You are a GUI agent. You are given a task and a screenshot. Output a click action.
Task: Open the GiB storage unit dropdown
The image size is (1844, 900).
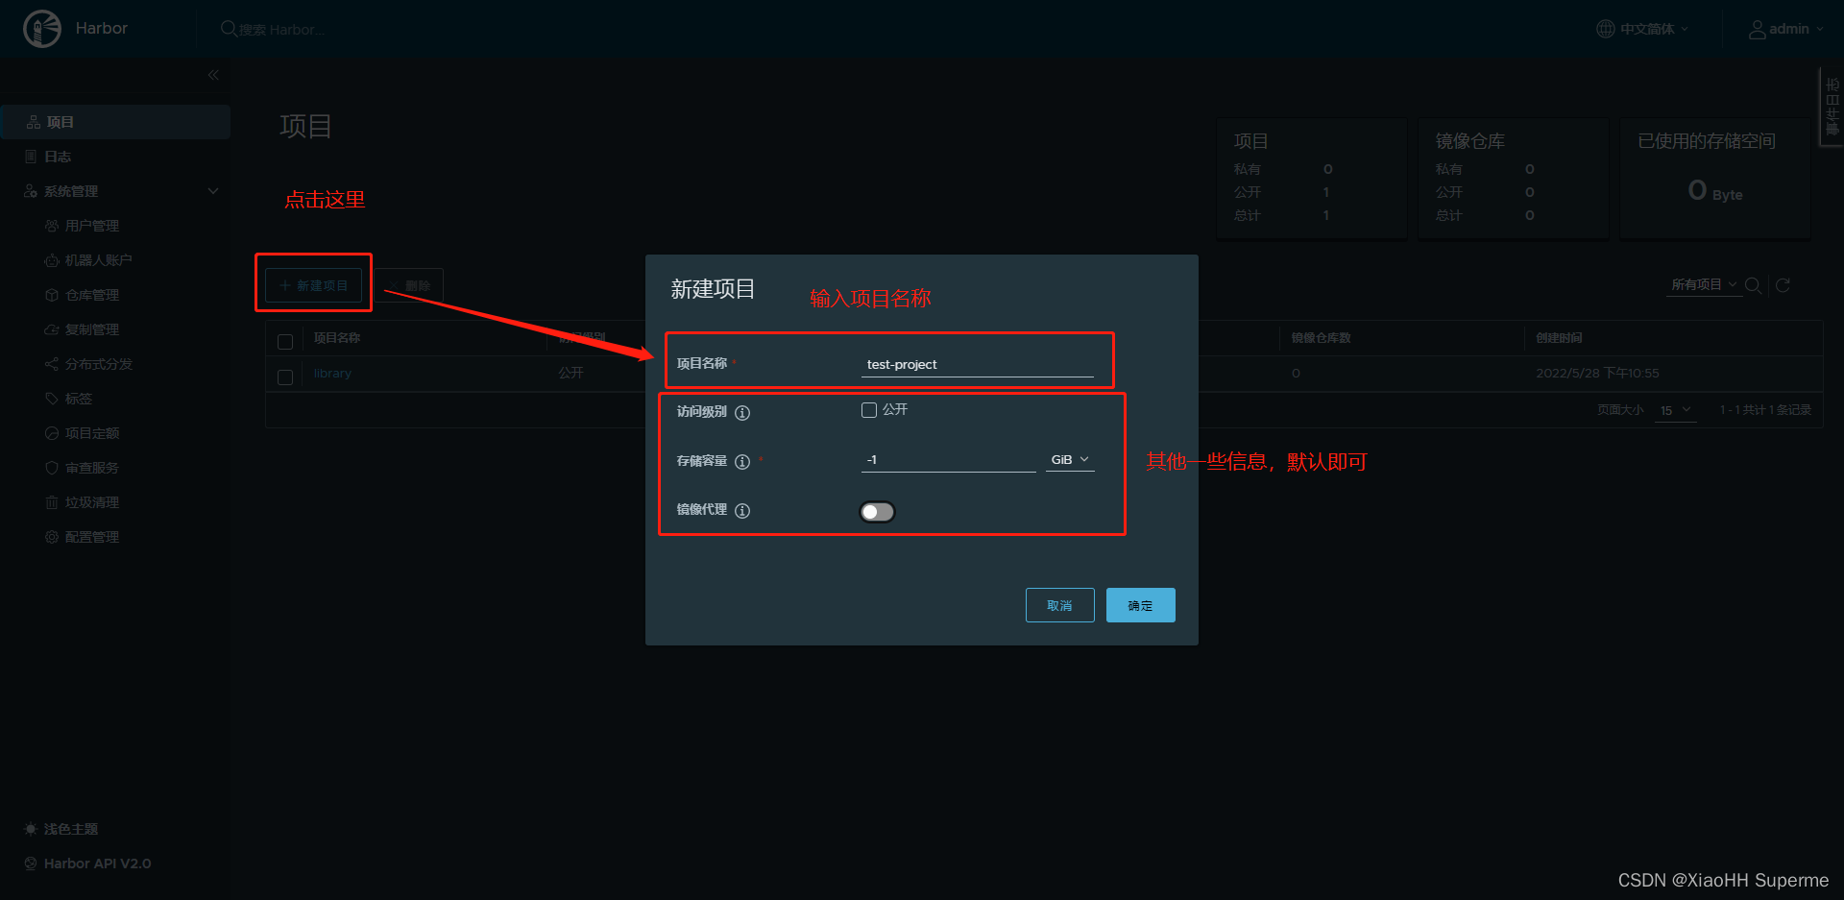click(x=1070, y=460)
